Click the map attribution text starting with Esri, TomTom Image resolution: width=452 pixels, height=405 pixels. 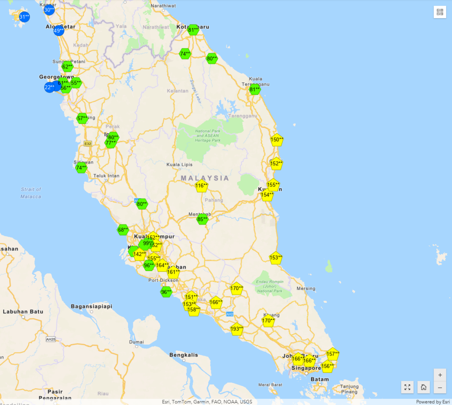[207, 402]
